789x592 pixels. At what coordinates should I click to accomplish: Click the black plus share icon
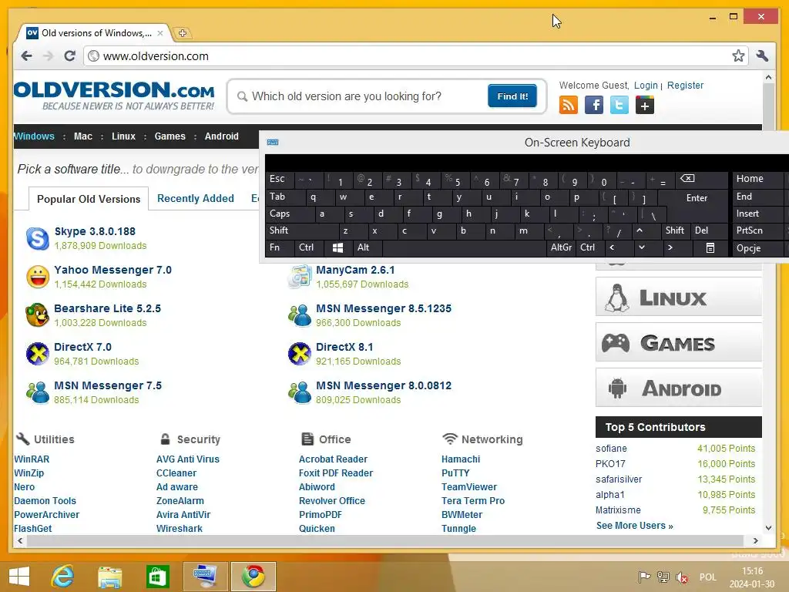645,105
